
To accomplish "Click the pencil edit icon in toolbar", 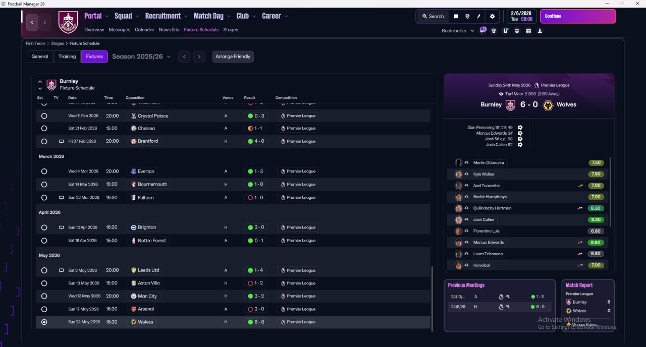I will [479, 16].
